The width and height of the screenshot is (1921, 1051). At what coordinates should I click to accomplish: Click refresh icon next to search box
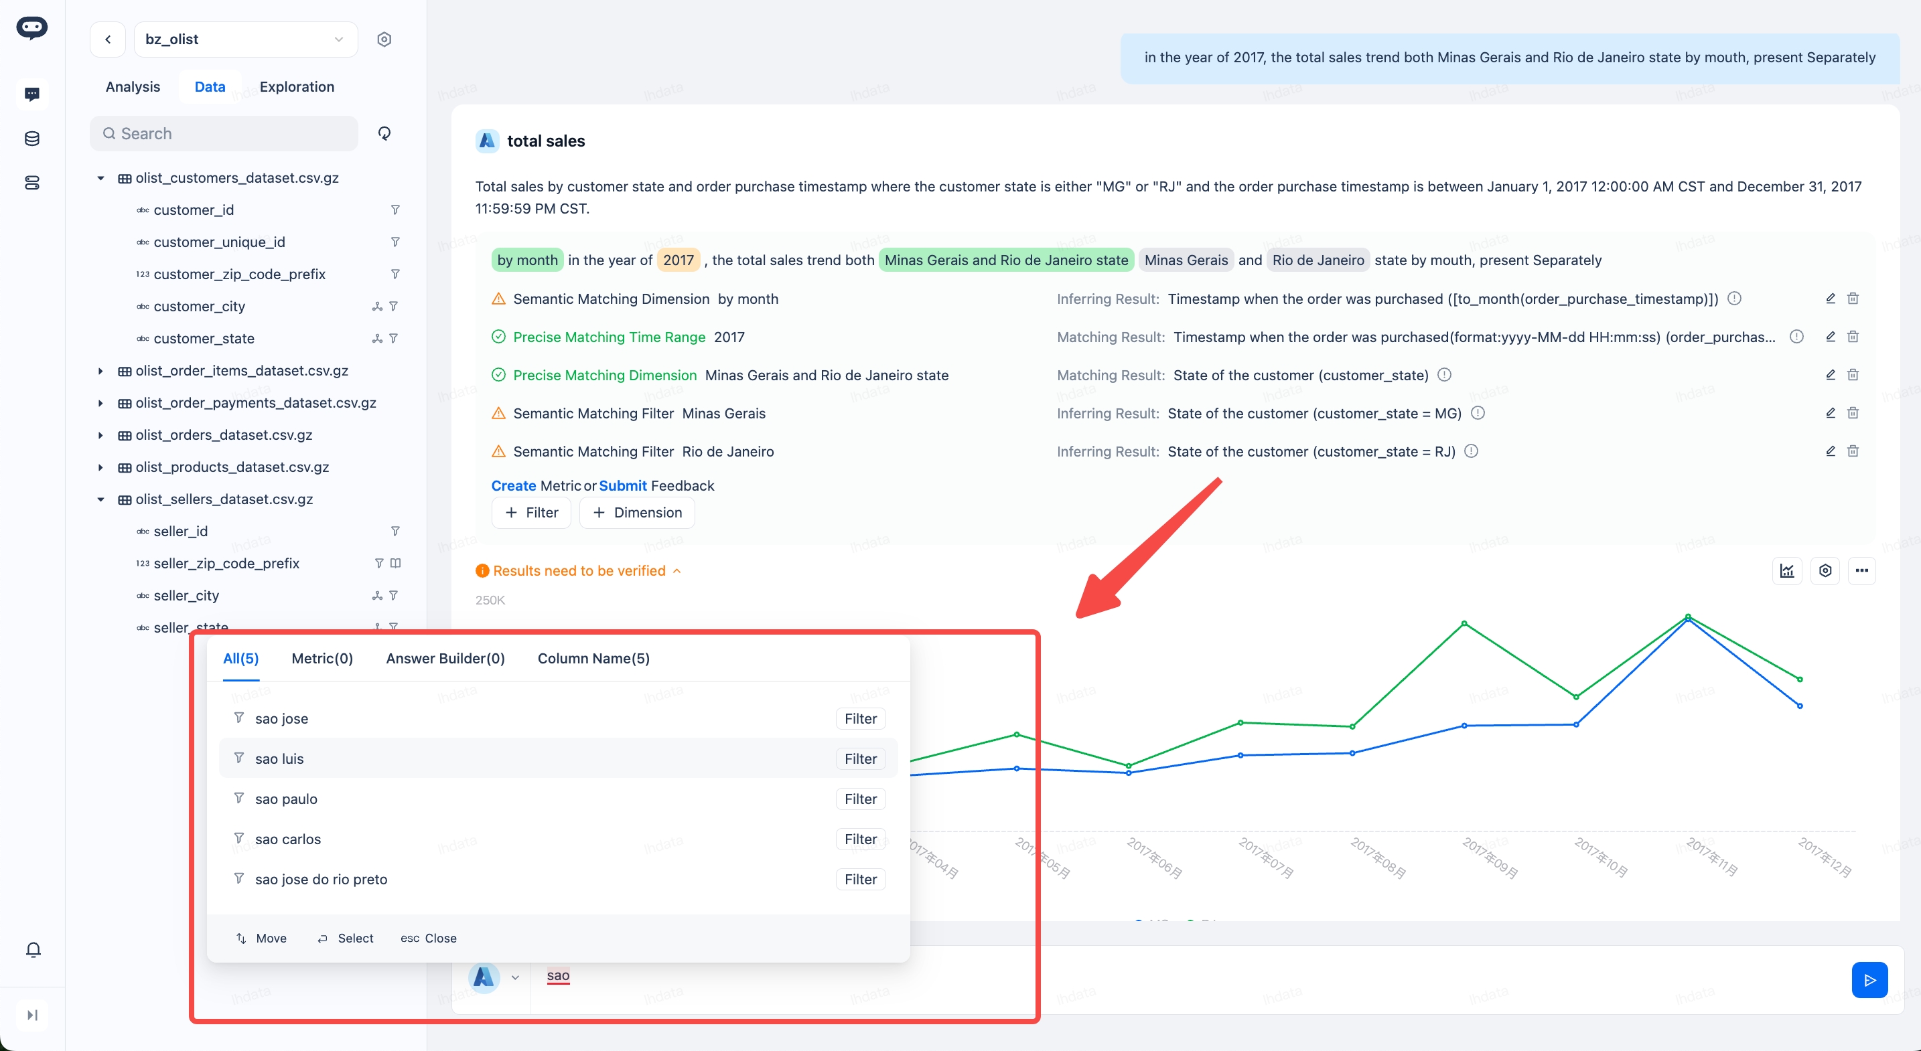384,133
